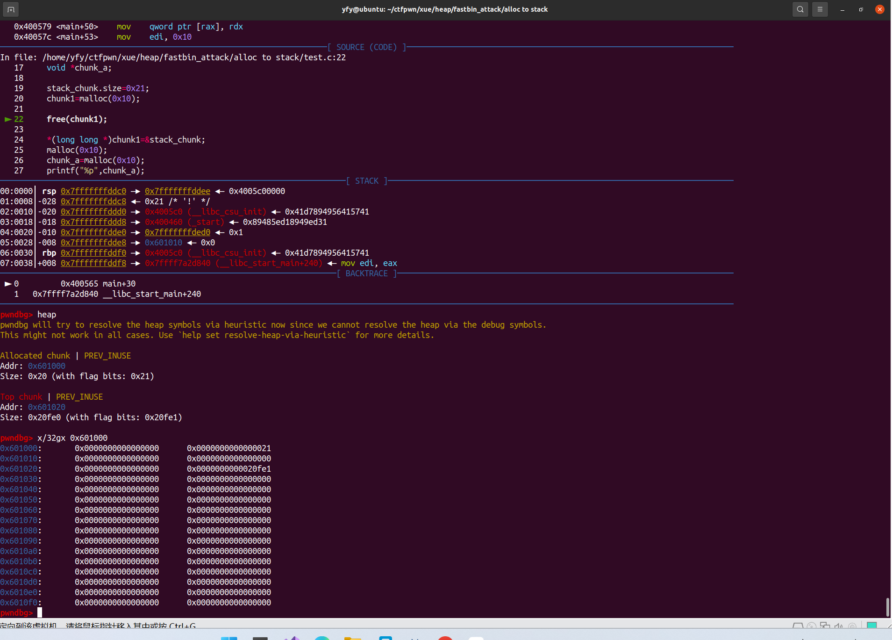Click the final pwndbg prompt cursor
This screenshot has width=892, height=640.
pyautogui.click(x=40, y=612)
